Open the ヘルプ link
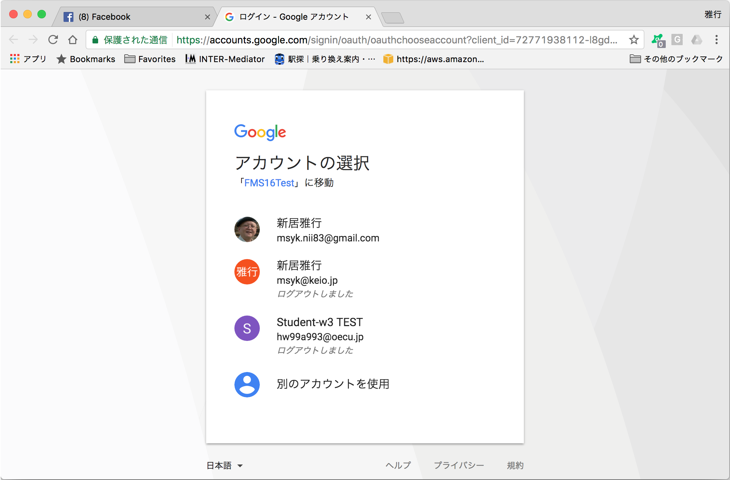The height and width of the screenshot is (480, 730). click(x=398, y=466)
